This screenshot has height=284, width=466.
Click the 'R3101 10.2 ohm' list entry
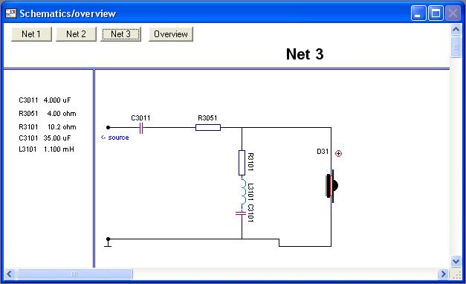pyautogui.click(x=48, y=127)
